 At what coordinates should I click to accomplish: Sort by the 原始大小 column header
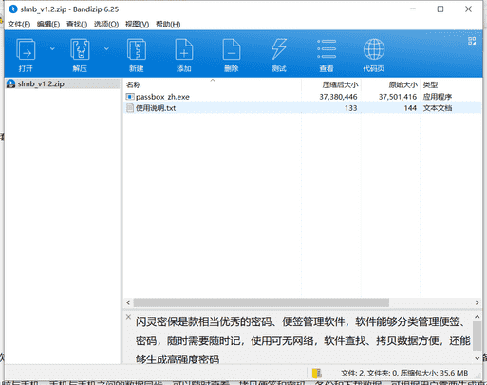[x=390, y=84]
